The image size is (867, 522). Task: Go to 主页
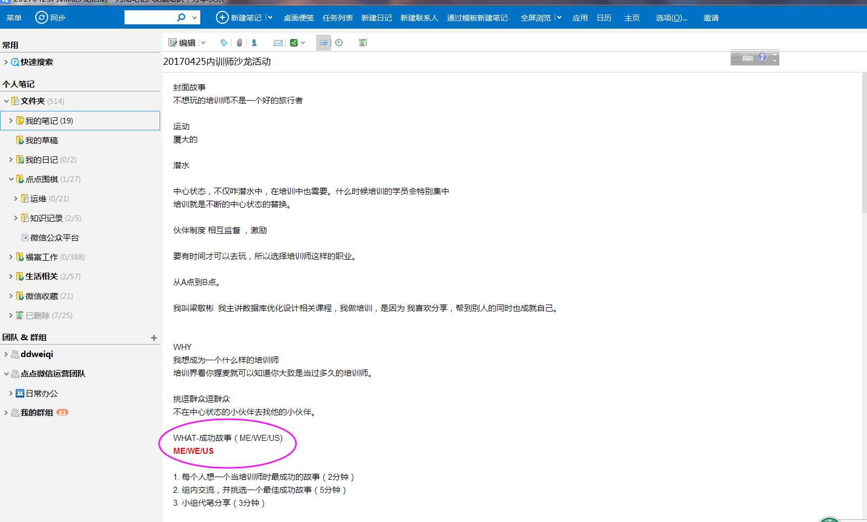click(x=632, y=18)
